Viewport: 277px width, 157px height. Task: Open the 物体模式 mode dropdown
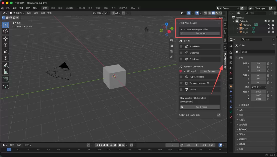[x=17, y=13]
